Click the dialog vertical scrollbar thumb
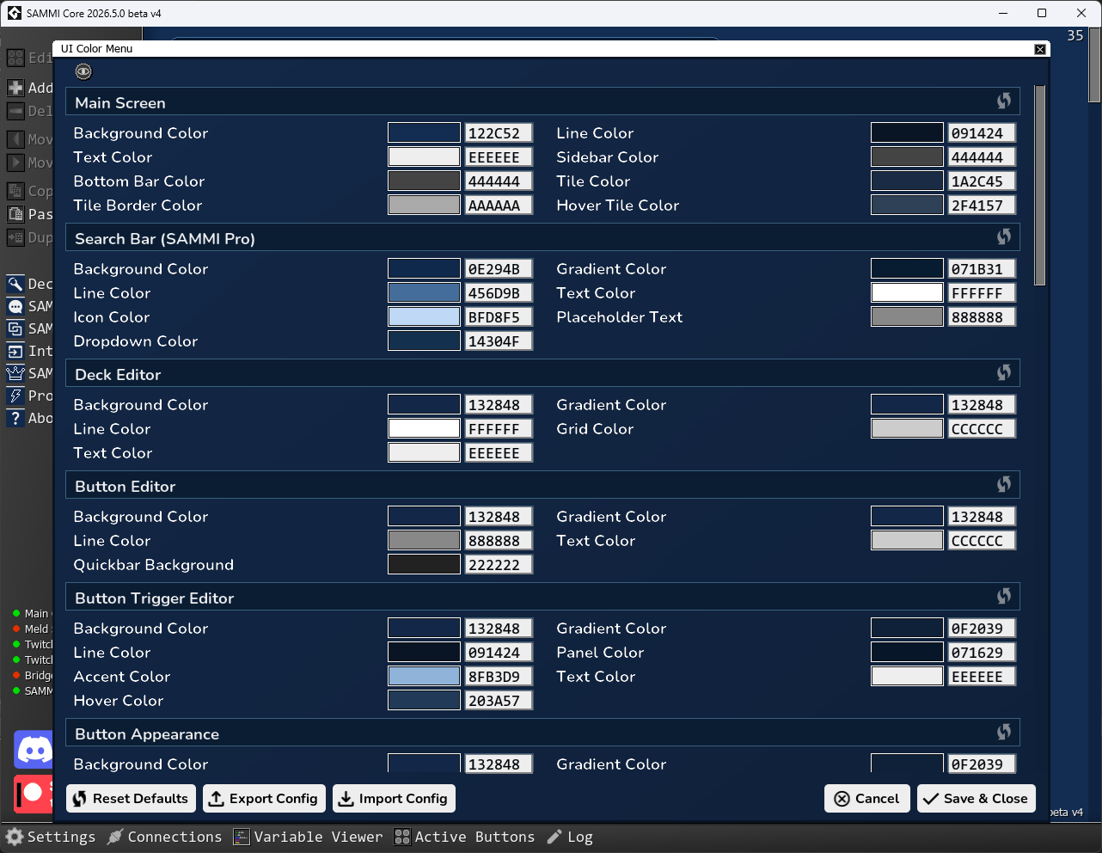The width and height of the screenshot is (1102, 853). pos(1040,185)
